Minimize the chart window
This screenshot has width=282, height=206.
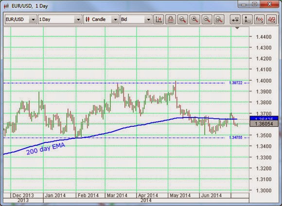(244, 4)
